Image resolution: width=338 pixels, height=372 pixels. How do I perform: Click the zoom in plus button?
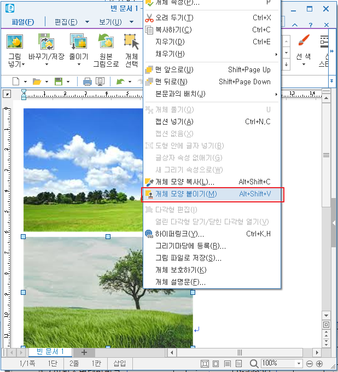(x=319, y=363)
